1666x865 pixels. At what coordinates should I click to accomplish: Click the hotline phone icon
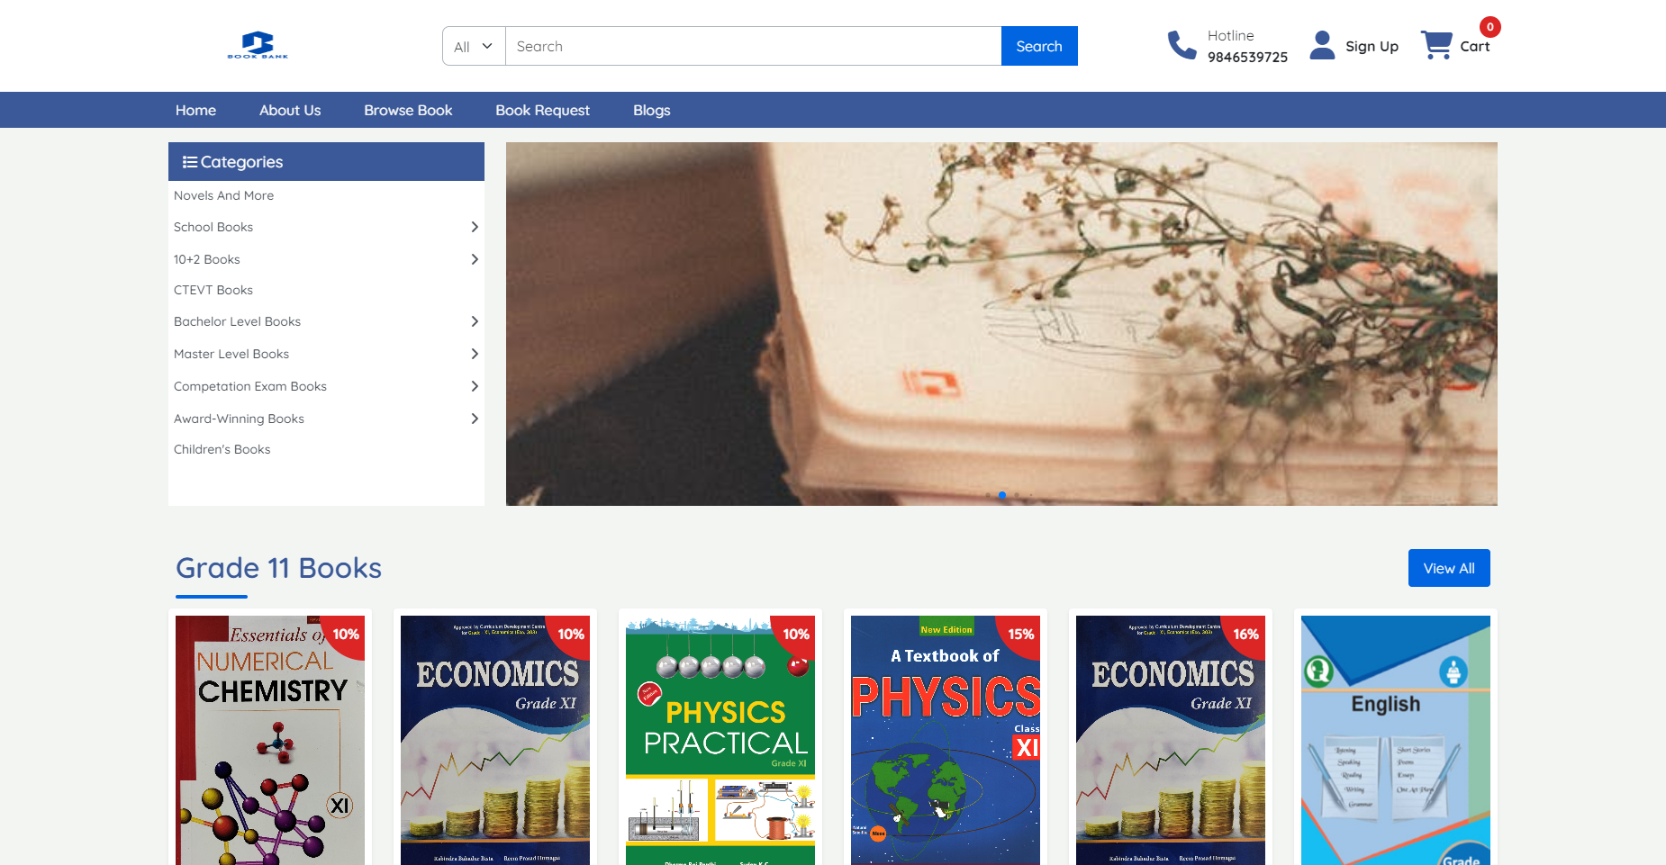click(1182, 45)
